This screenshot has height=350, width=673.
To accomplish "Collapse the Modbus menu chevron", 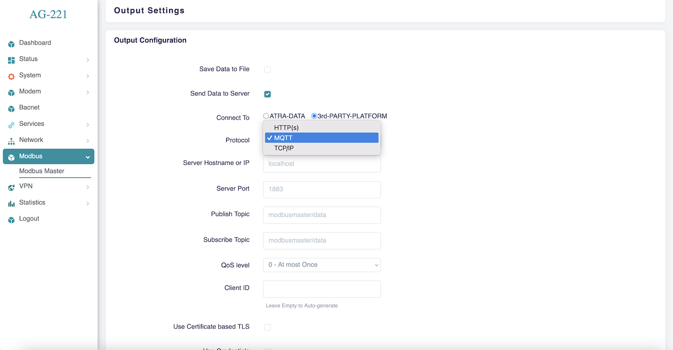I will tap(87, 157).
